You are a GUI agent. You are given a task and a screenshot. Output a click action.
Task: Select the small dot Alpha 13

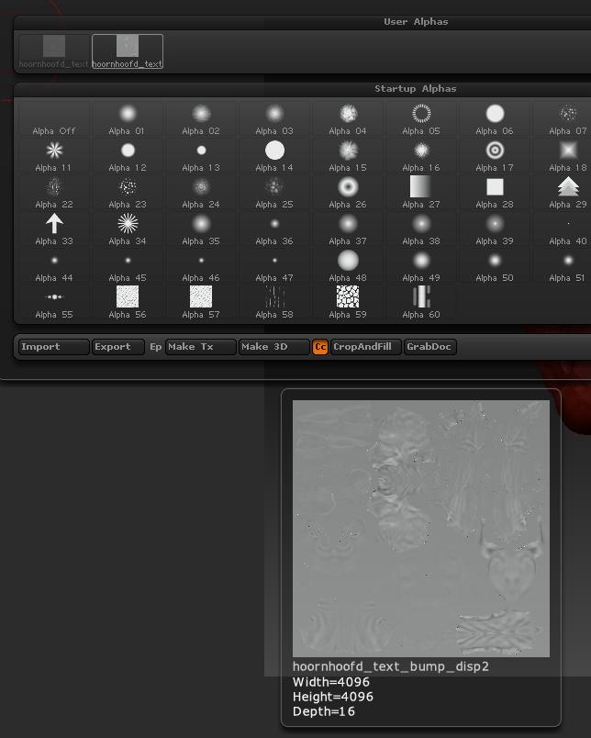(x=201, y=156)
